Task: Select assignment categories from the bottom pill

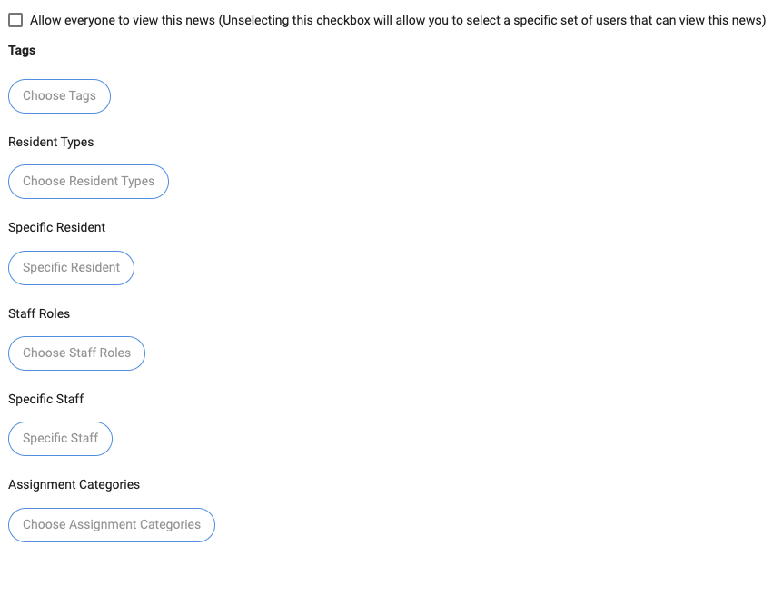Action: tap(111, 525)
